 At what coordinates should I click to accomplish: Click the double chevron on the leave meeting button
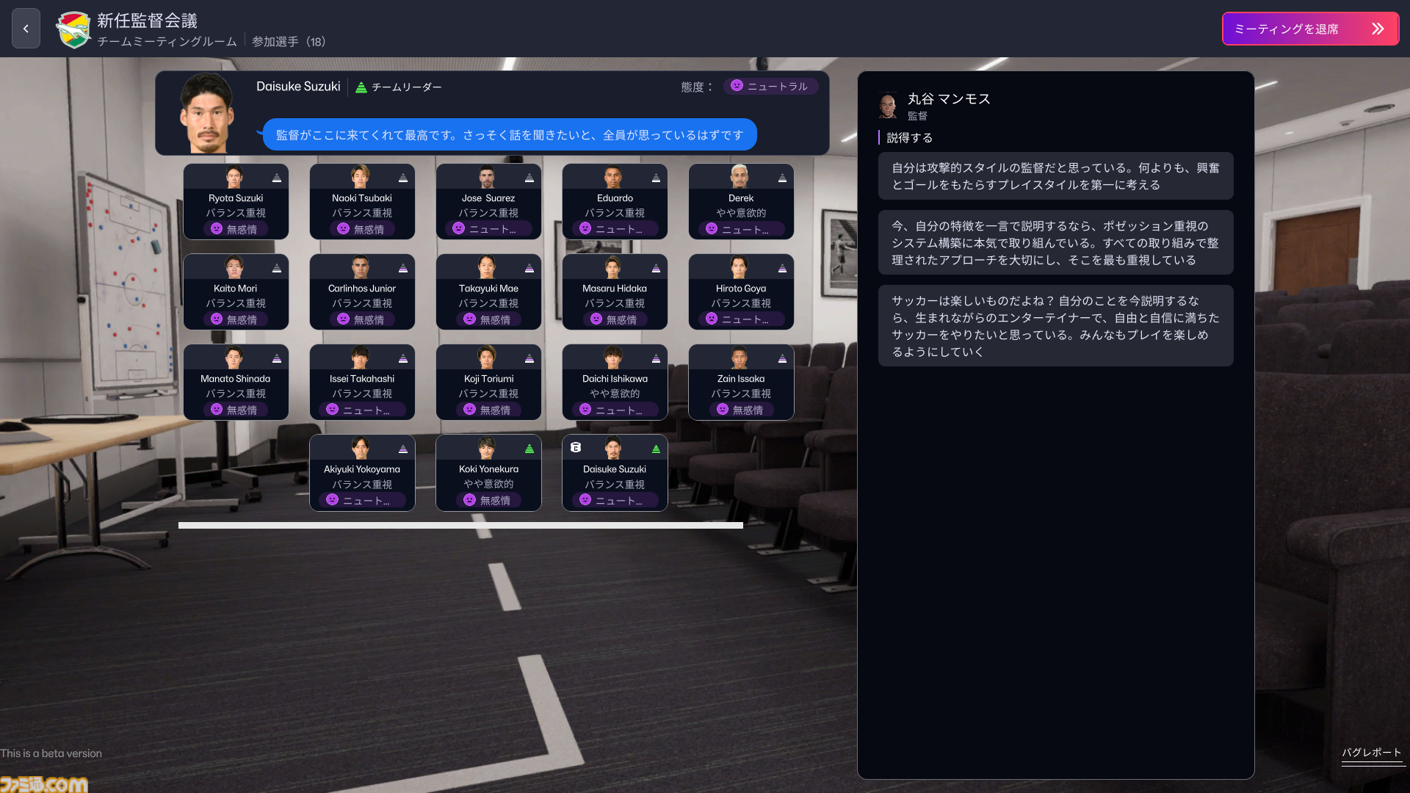point(1378,29)
